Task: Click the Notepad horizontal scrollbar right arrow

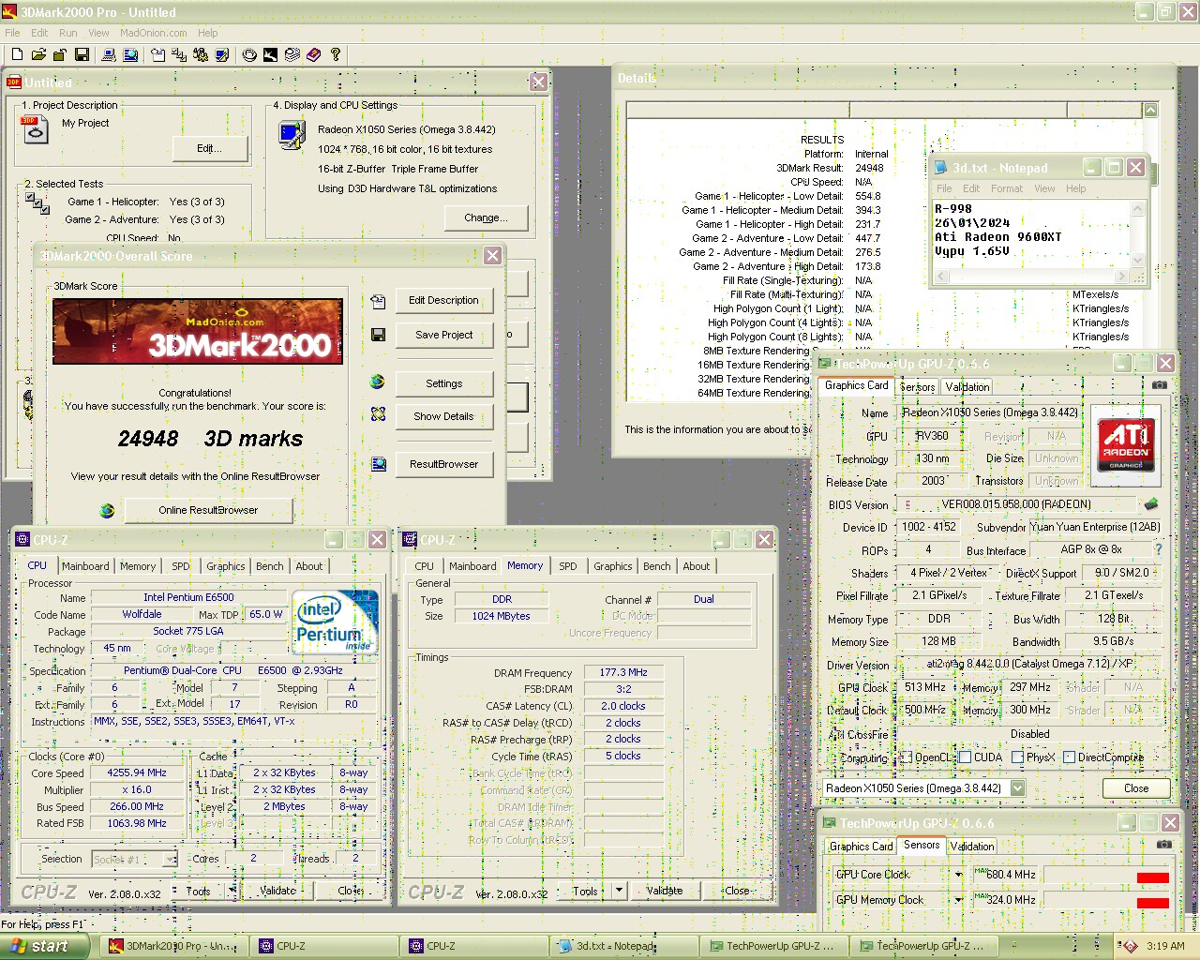Action: click(x=1121, y=277)
